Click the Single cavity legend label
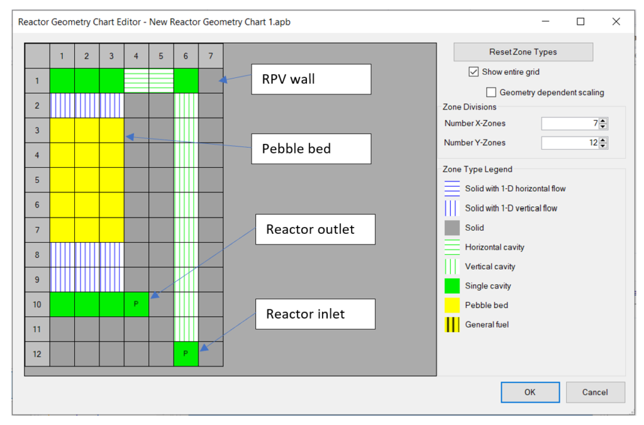Screen dimensions: 644x425 pos(488,286)
